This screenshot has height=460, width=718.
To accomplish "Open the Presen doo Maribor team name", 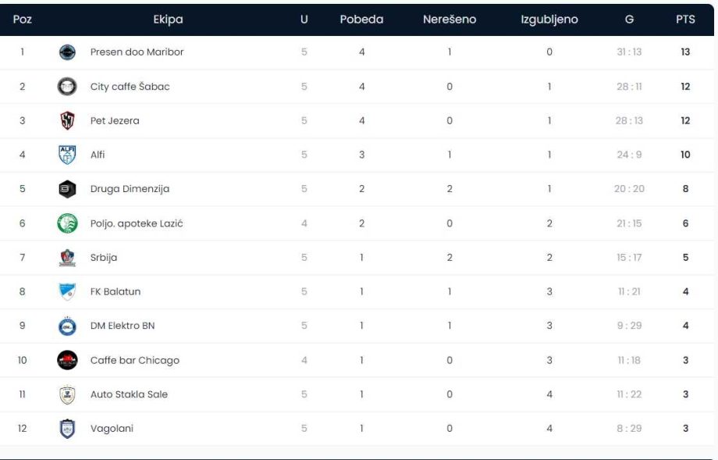I will [137, 52].
